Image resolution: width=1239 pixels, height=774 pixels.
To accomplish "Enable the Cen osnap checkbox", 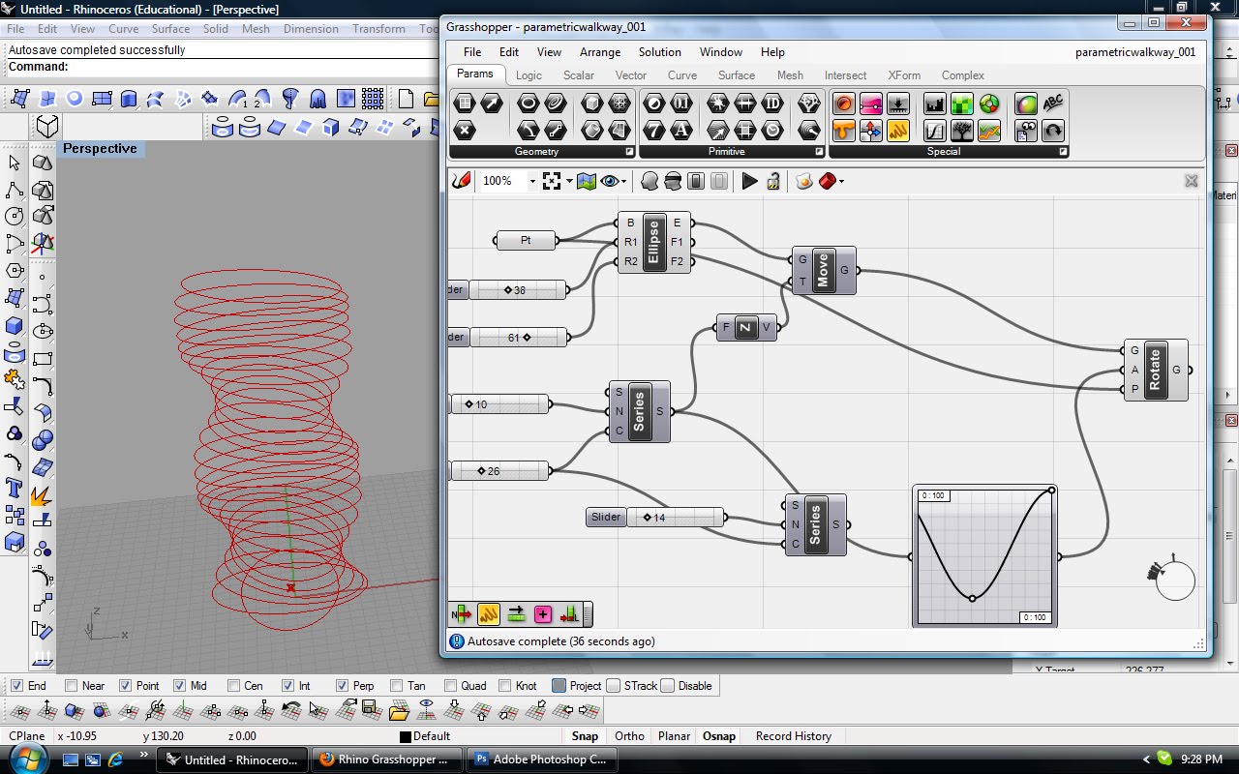I will click(x=234, y=685).
